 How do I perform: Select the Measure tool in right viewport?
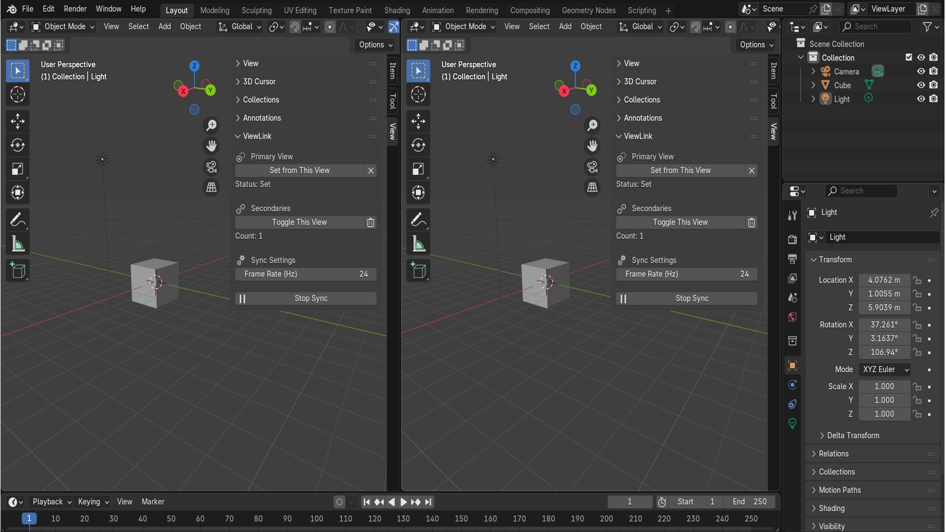[x=418, y=244]
